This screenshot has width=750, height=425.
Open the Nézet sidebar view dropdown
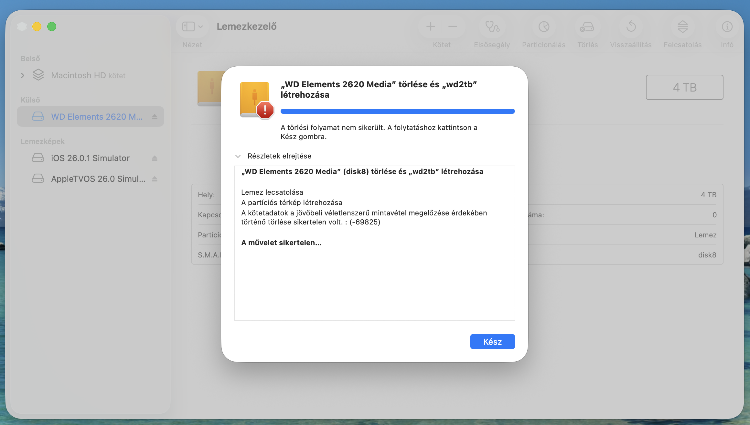point(192,27)
